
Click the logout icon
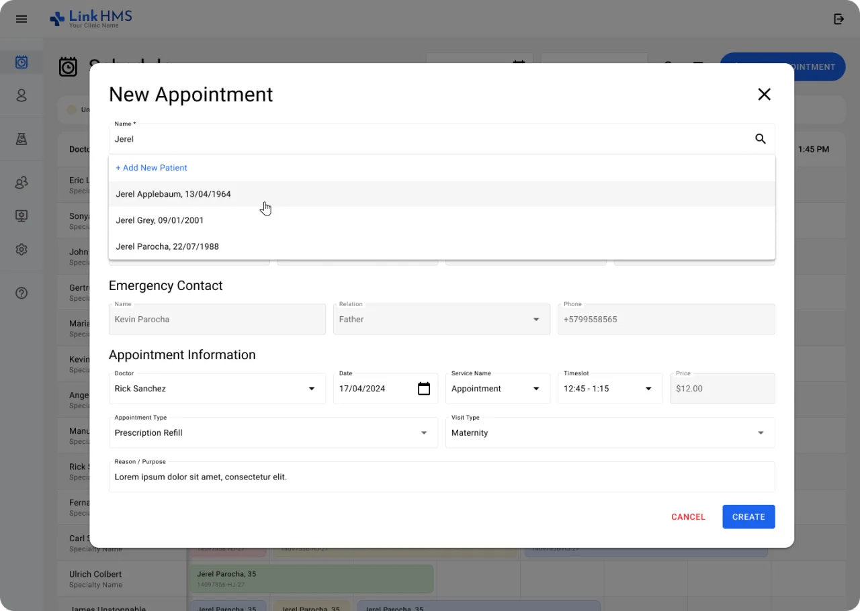[x=838, y=19]
